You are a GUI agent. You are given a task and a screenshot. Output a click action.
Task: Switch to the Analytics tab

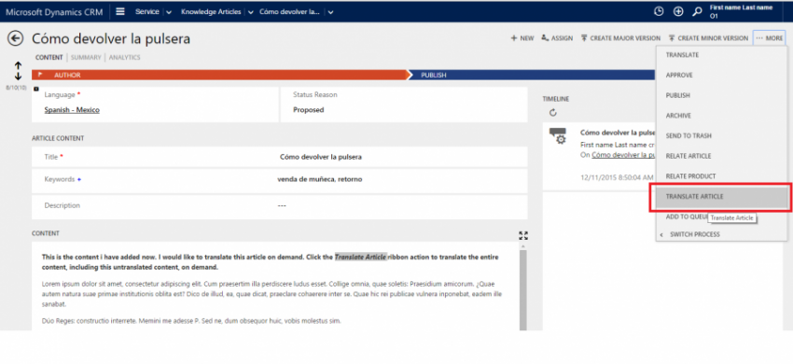pyautogui.click(x=124, y=58)
